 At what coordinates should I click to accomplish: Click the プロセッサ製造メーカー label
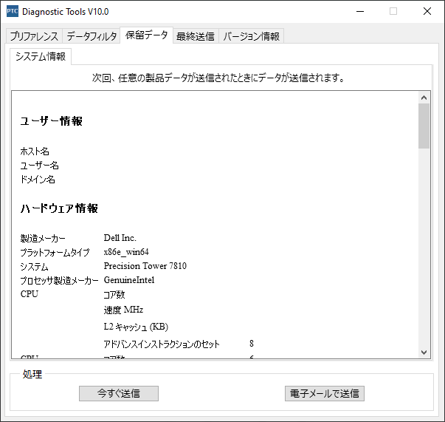[x=59, y=281]
